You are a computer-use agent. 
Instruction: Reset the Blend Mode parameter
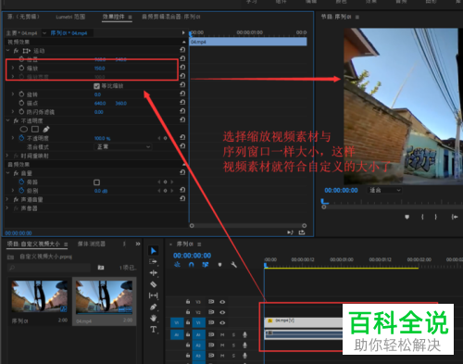click(x=182, y=145)
